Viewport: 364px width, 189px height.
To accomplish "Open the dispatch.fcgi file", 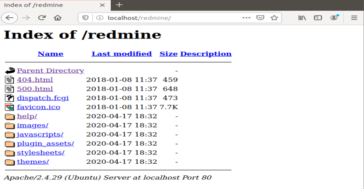I will (x=43, y=98).
